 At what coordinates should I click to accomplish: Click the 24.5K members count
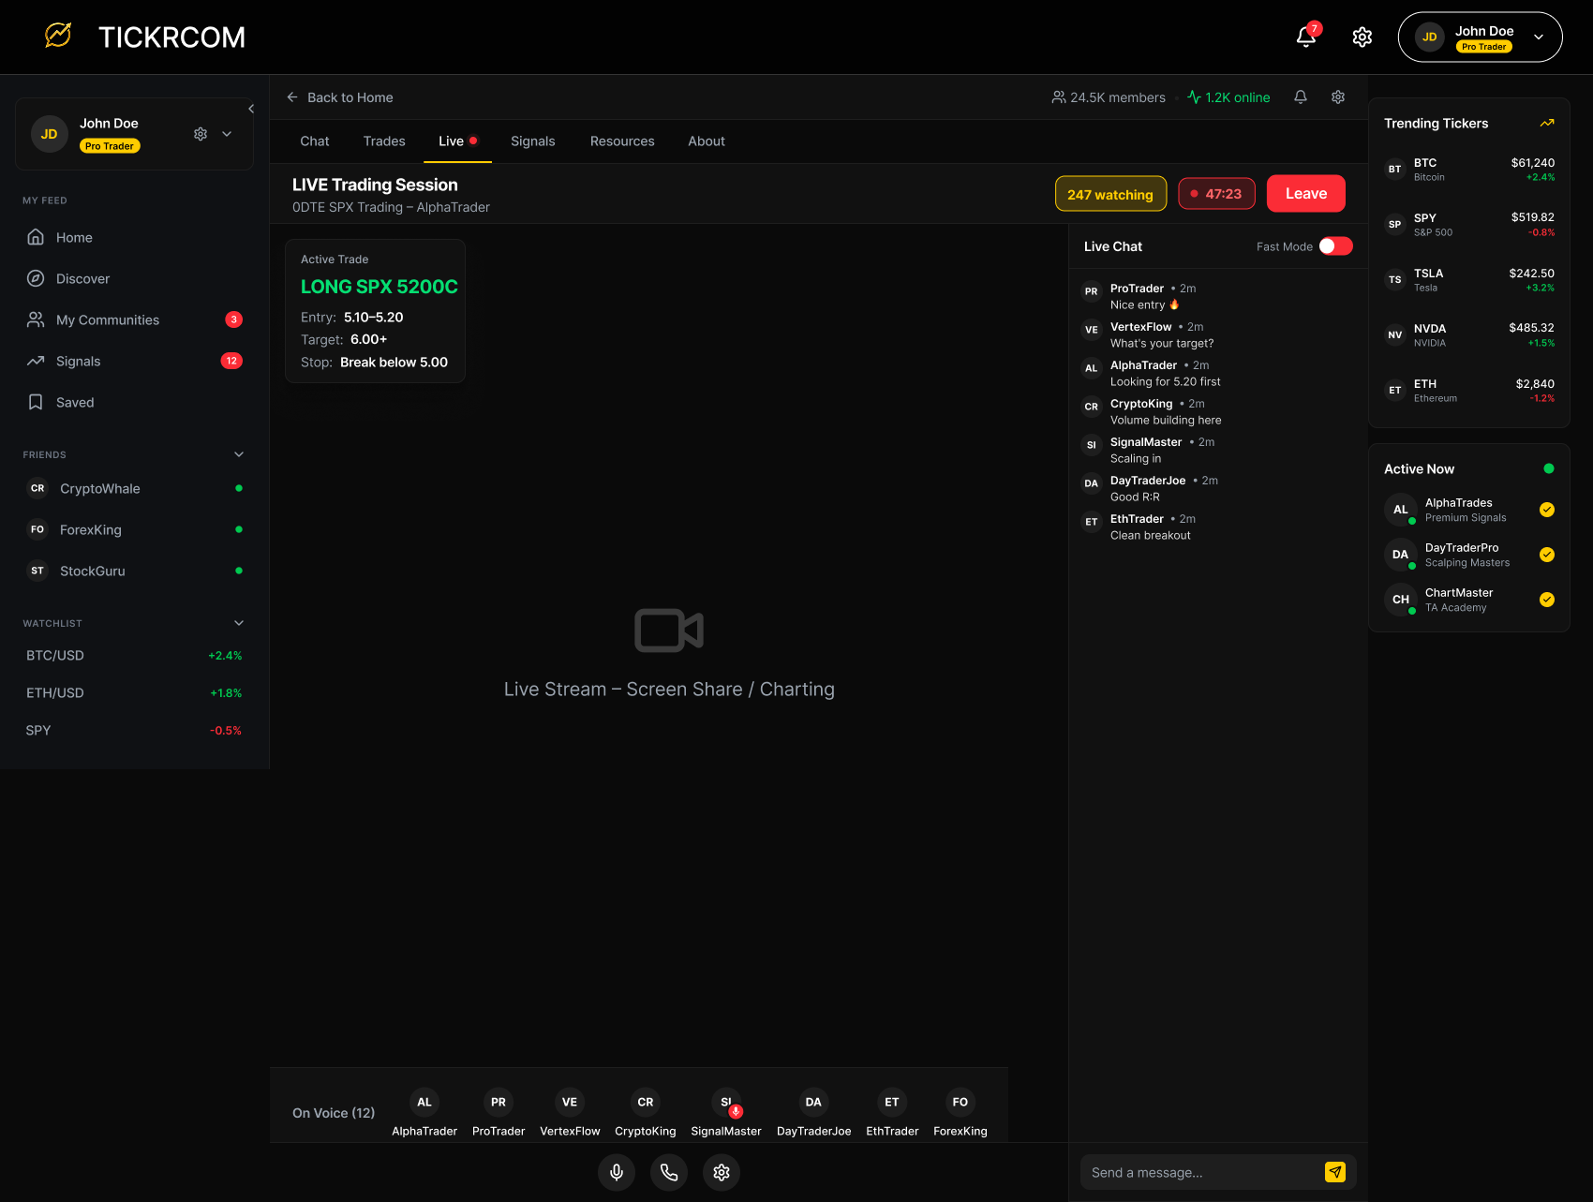pos(1109,97)
